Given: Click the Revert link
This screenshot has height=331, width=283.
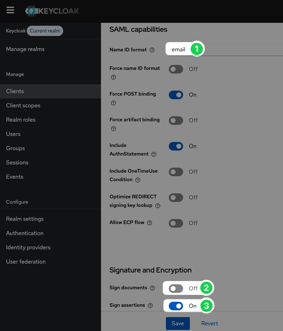Looking at the screenshot, I should tap(209, 324).
